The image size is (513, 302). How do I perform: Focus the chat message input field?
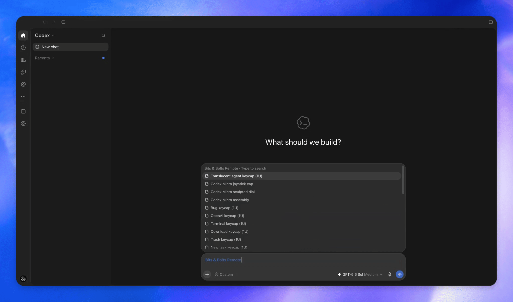pos(303,260)
